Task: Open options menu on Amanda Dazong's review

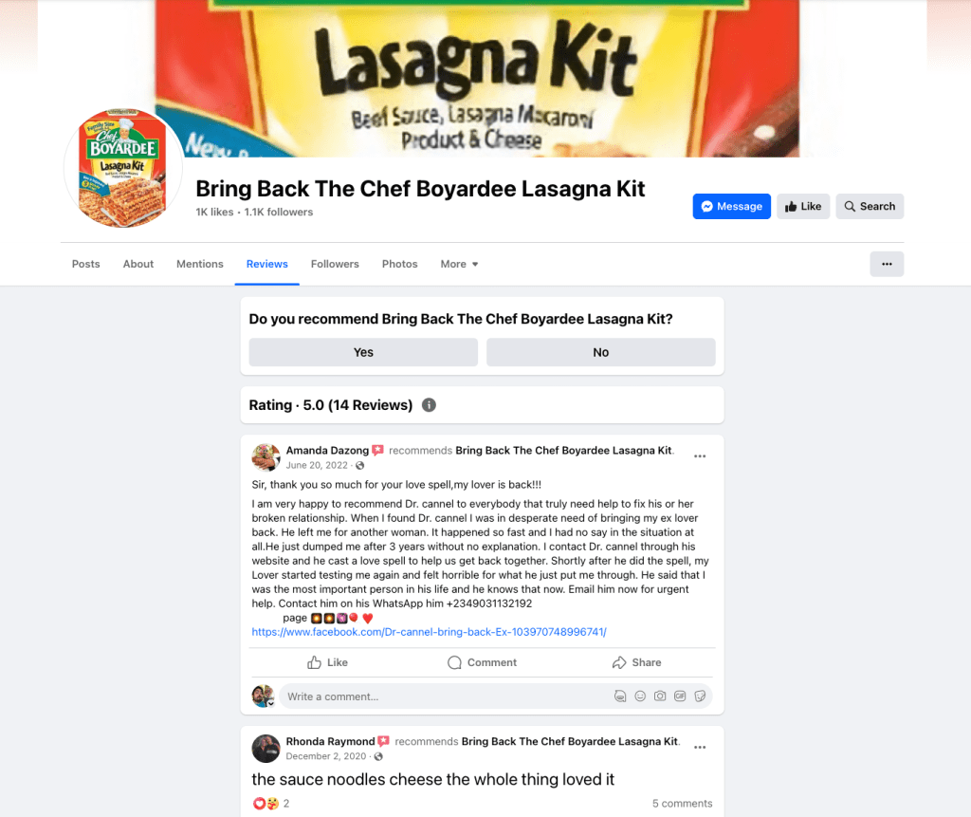Action: point(700,456)
